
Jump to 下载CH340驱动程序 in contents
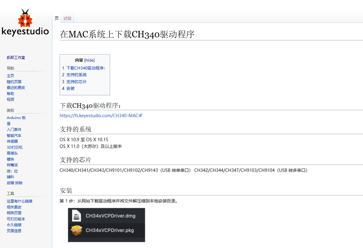point(86,68)
